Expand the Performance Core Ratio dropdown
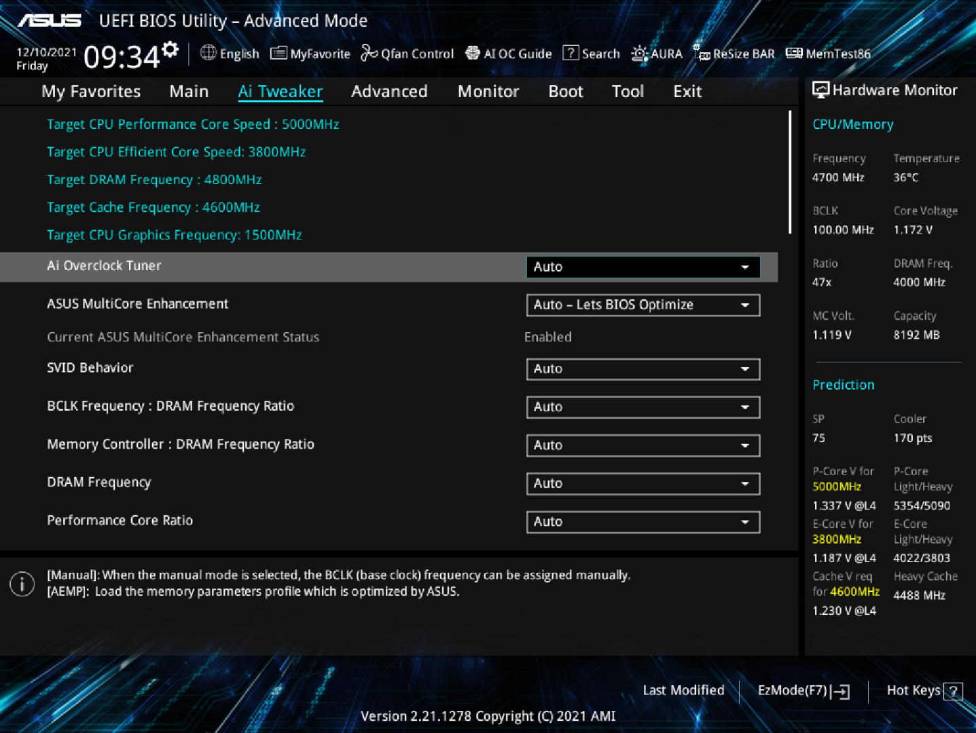Viewport: 976px width, 733px height. [643, 522]
